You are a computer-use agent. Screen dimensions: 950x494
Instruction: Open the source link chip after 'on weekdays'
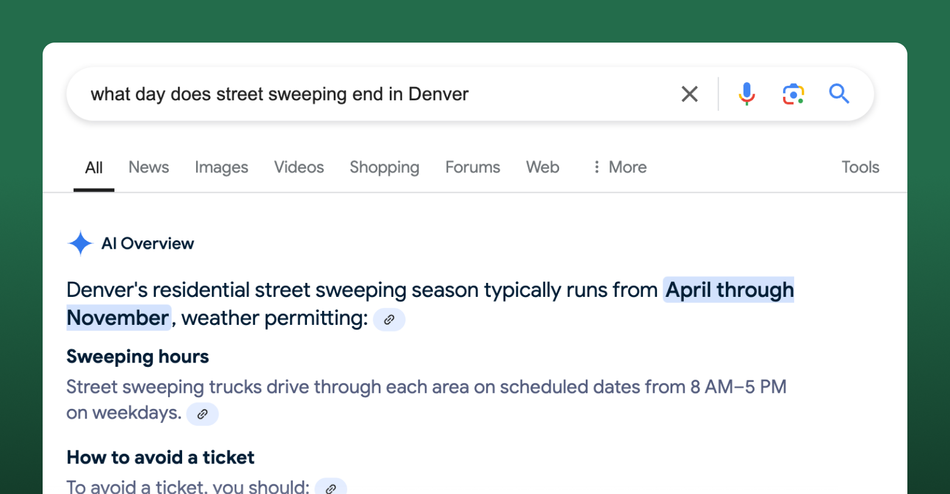(x=202, y=414)
